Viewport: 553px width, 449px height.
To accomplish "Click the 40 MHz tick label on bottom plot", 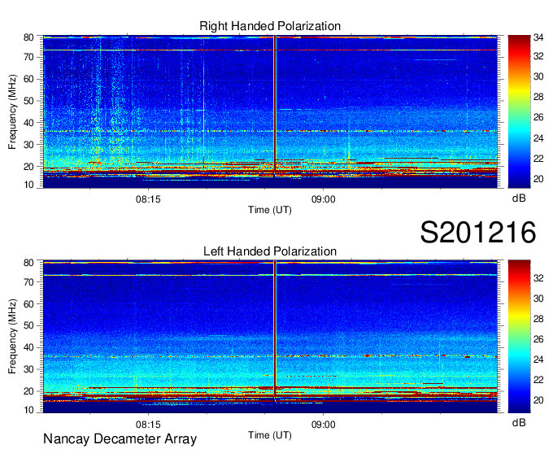I will (x=28, y=348).
